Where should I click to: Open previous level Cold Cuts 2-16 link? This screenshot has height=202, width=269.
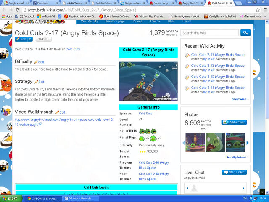[x=154, y=165]
